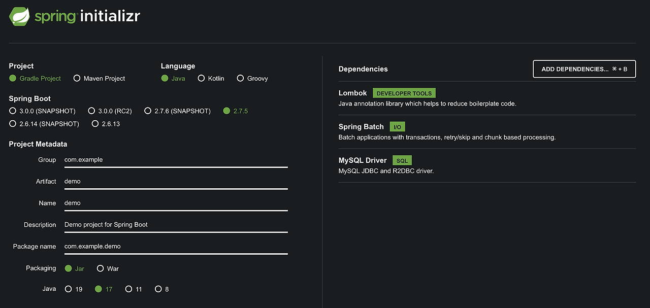Select Gradle Project radio button
This screenshot has width=650, height=308.
click(35, 78)
